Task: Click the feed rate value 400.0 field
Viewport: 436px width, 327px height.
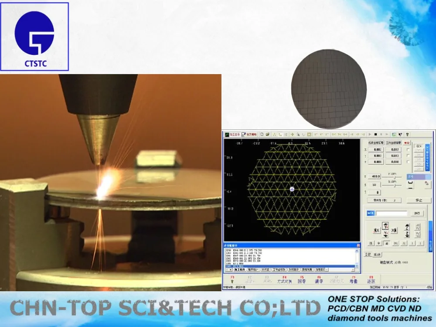Action: (374, 176)
